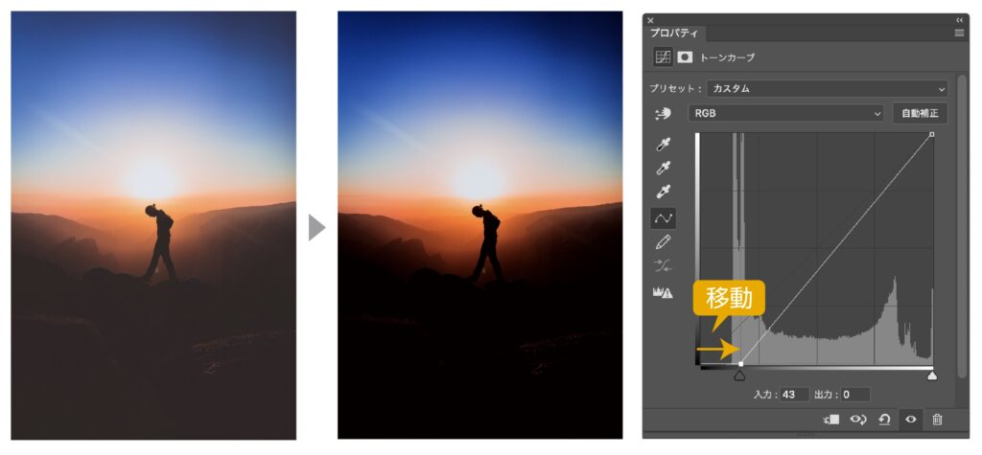Close the Properties panel
982x455 pixels.
click(650, 20)
